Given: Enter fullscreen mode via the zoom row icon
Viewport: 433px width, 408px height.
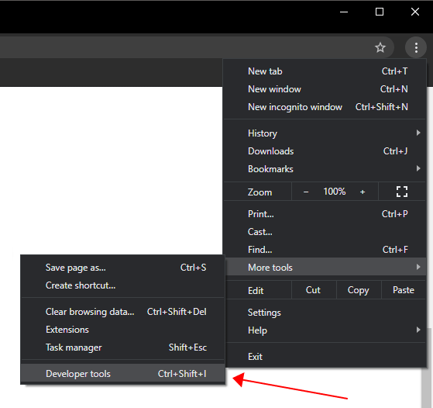Looking at the screenshot, I should [x=402, y=192].
